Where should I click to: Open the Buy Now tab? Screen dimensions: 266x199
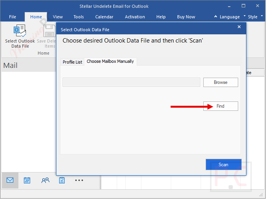pos(186,17)
